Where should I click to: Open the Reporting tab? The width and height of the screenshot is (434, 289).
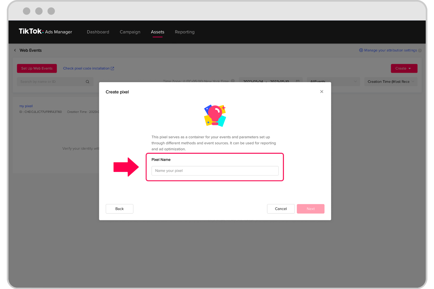coord(185,32)
